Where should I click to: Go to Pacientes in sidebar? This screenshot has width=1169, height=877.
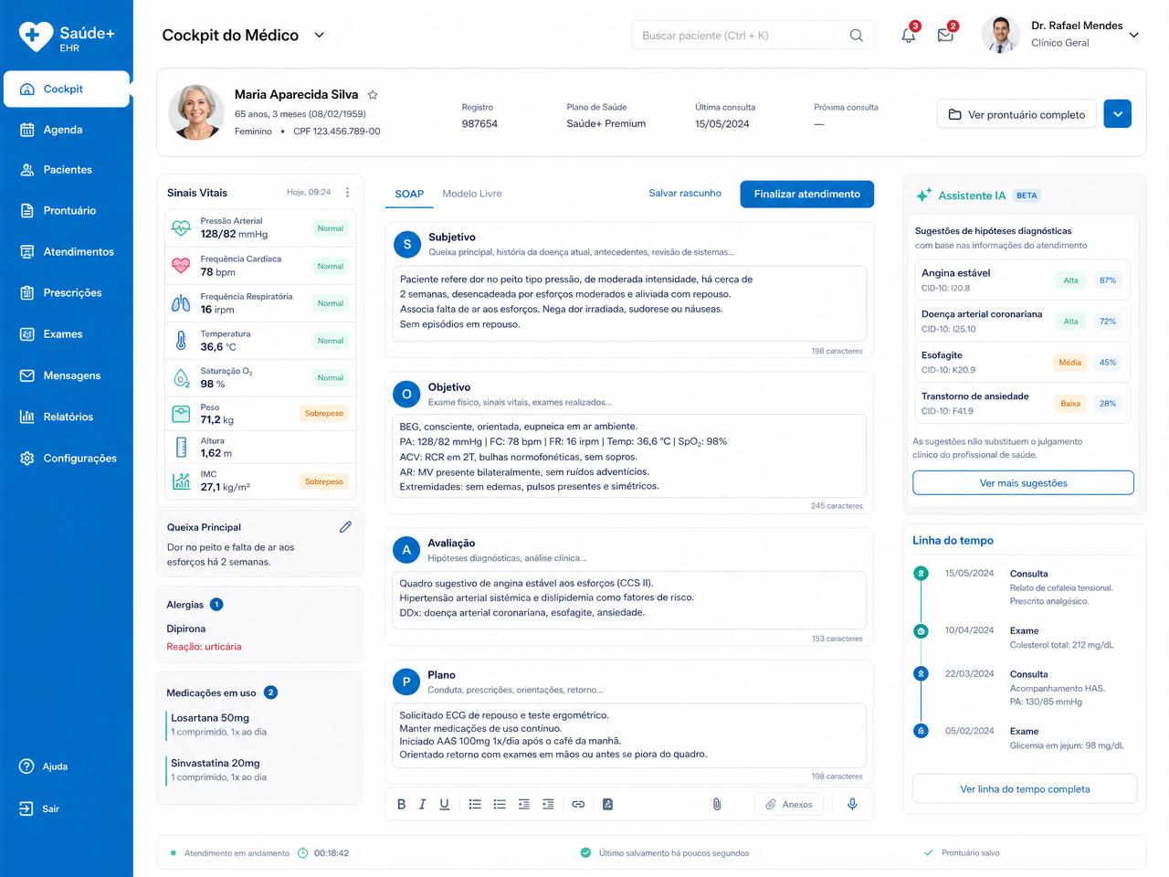[66, 170]
